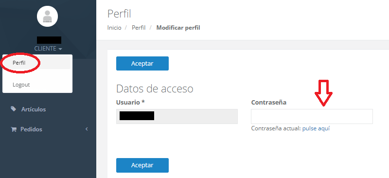Click the redacted username under avatar
The width and height of the screenshot is (389, 178).
(49, 40)
